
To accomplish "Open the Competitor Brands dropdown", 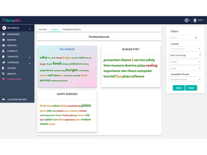I will pyautogui.click(x=185, y=79).
